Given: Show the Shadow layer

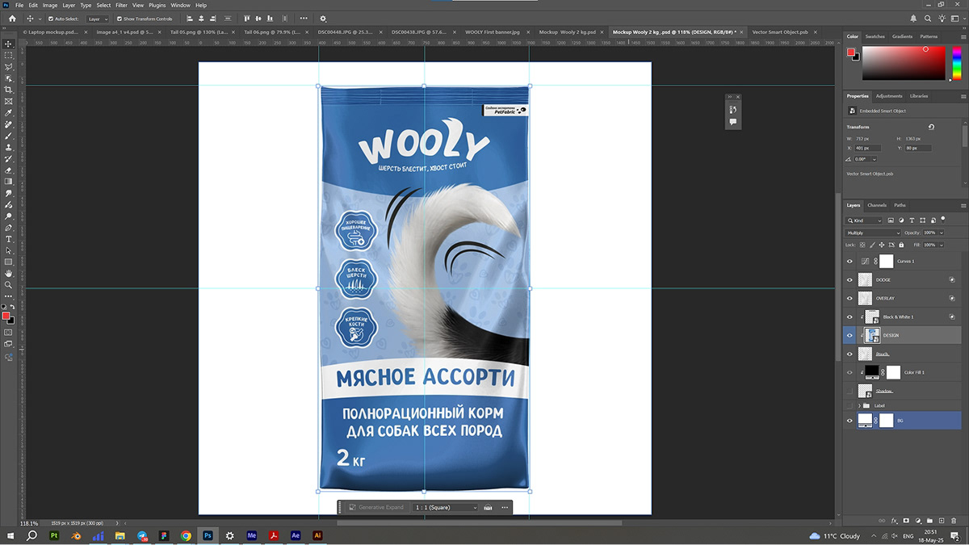Looking at the screenshot, I should tap(849, 391).
